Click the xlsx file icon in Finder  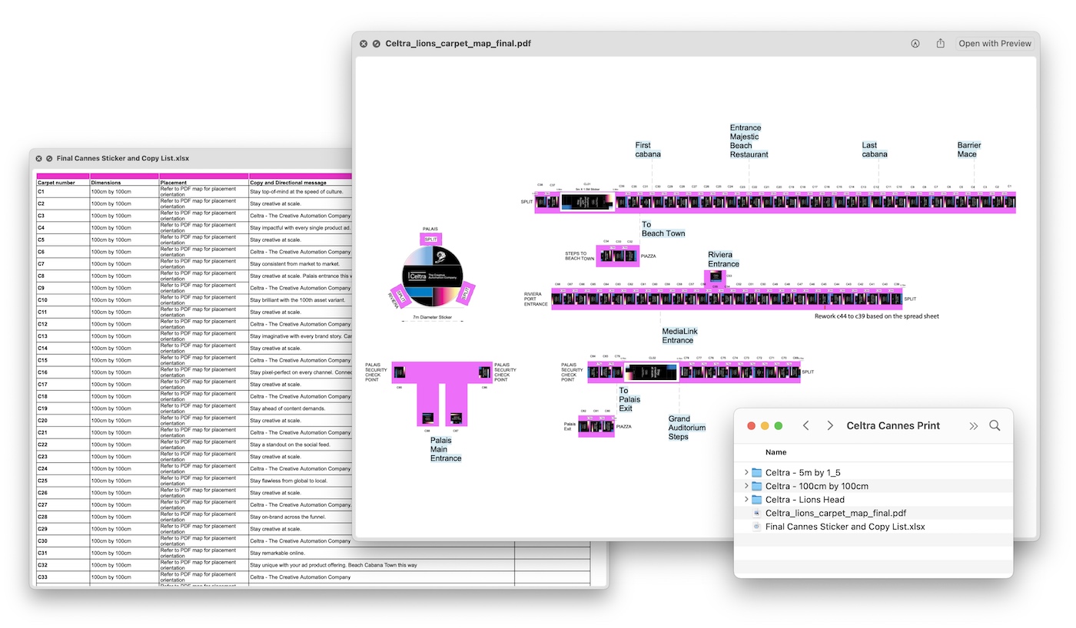pyautogui.click(x=756, y=527)
